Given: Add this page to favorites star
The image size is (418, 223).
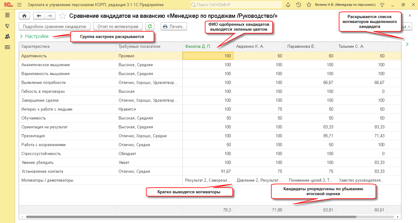Looking at the screenshot, I should coord(63,16).
